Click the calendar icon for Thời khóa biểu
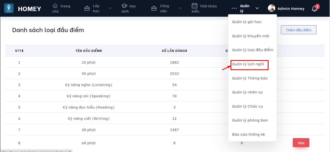This screenshot has width=330, height=152. click(194, 6)
